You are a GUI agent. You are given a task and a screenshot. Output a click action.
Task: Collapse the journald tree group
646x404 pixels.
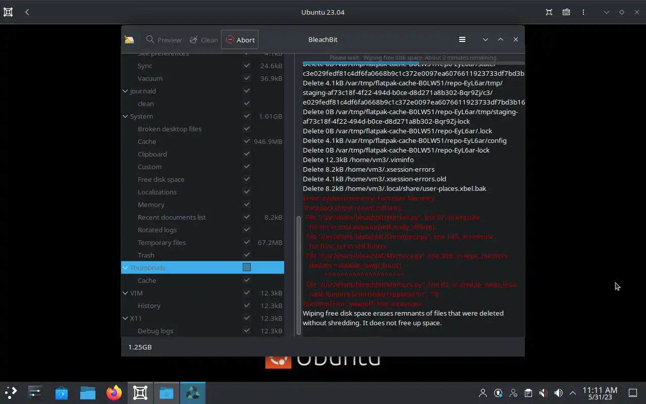coord(125,91)
